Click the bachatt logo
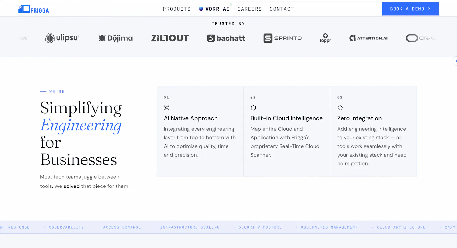Viewport: 457px width, 248px height. pyautogui.click(x=226, y=38)
